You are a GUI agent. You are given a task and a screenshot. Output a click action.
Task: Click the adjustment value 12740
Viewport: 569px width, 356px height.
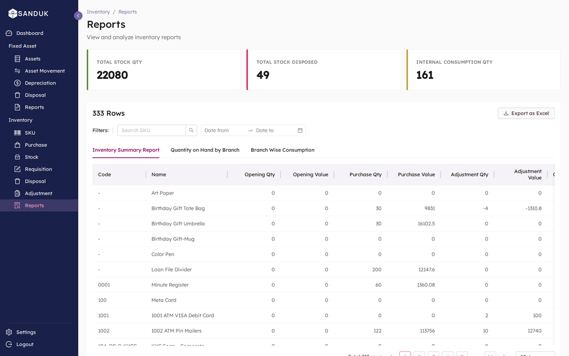click(534, 331)
